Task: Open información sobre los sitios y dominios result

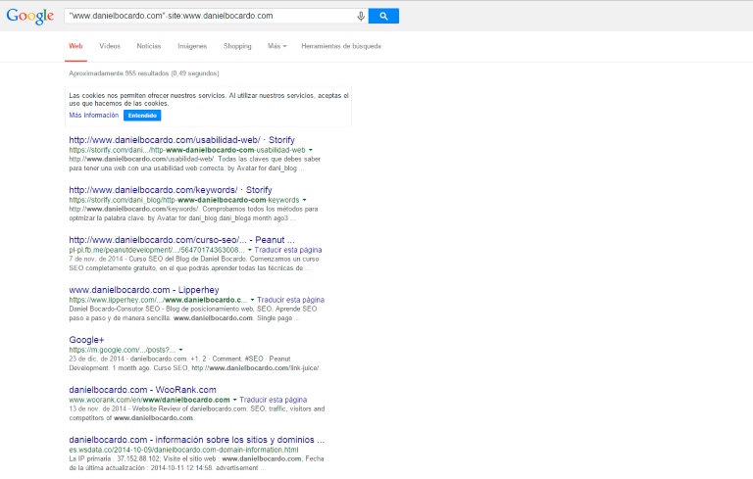Action: 196,439
